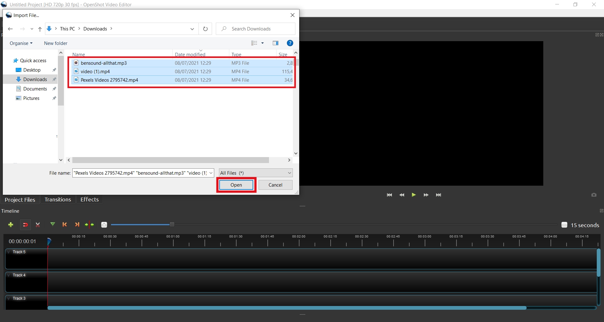This screenshot has width=604, height=322.
Task: Collapse Track 5 header arrow
Action: (x=9, y=252)
